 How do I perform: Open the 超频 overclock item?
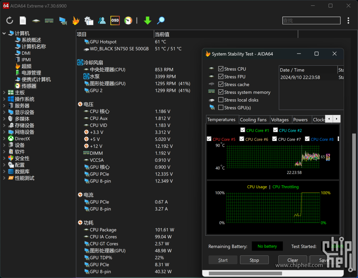click(x=23, y=66)
